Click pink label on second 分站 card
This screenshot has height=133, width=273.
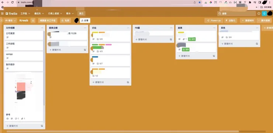108,44
